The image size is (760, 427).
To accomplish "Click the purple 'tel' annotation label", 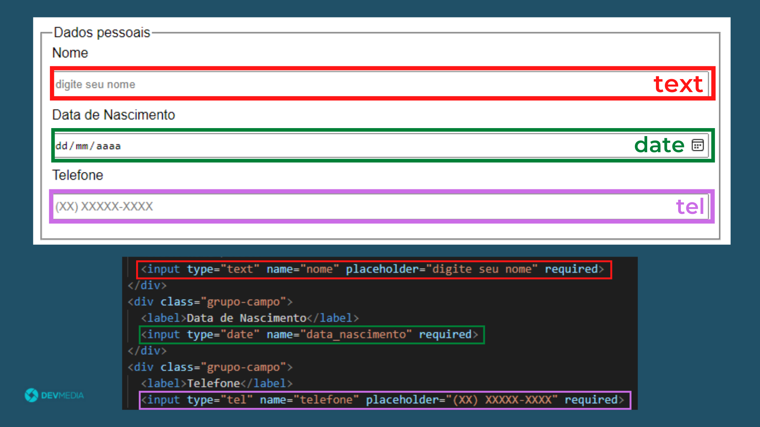I will 690,206.
